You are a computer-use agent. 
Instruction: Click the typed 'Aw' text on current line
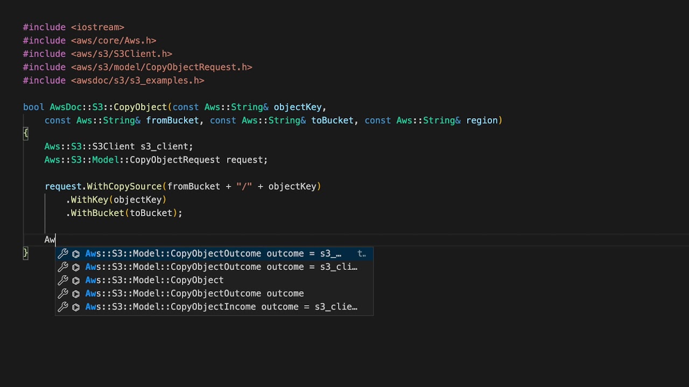coord(50,240)
